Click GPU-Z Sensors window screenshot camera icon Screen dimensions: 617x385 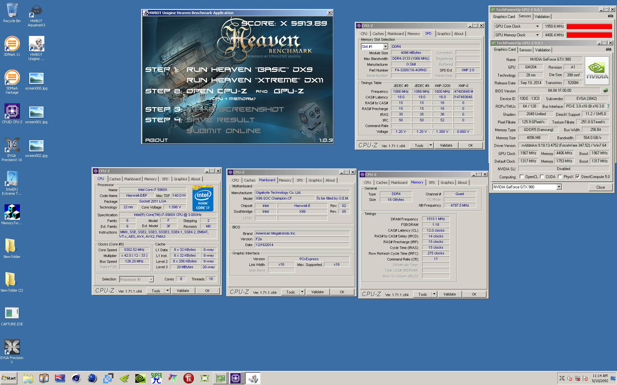[x=610, y=16]
